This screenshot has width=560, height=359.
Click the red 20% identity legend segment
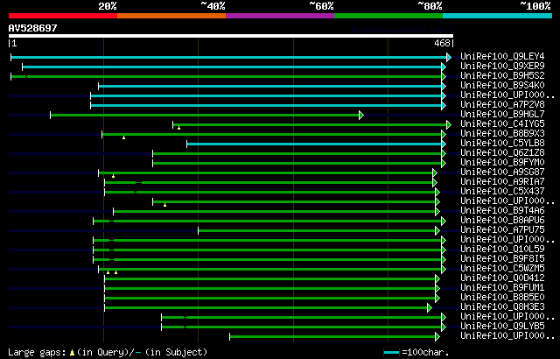63,16
